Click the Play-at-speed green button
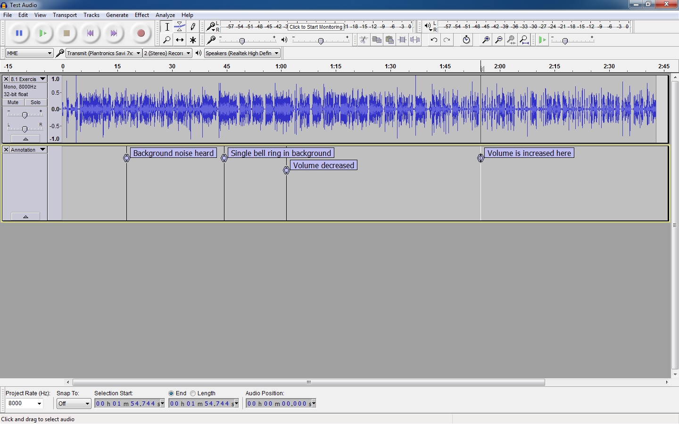The width and height of the screenshot is (679, 424). pos(542,40)
